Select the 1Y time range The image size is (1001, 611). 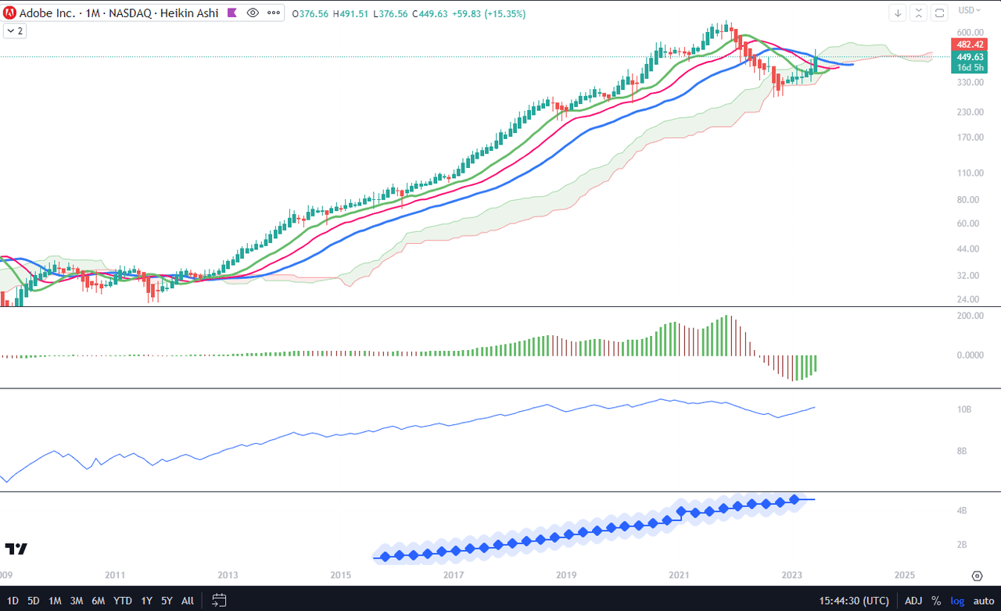[147, 601]
